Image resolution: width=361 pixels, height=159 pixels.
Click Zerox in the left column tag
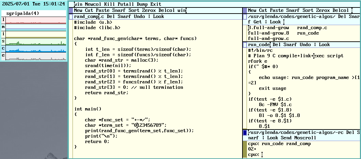[x=149, y=10]
